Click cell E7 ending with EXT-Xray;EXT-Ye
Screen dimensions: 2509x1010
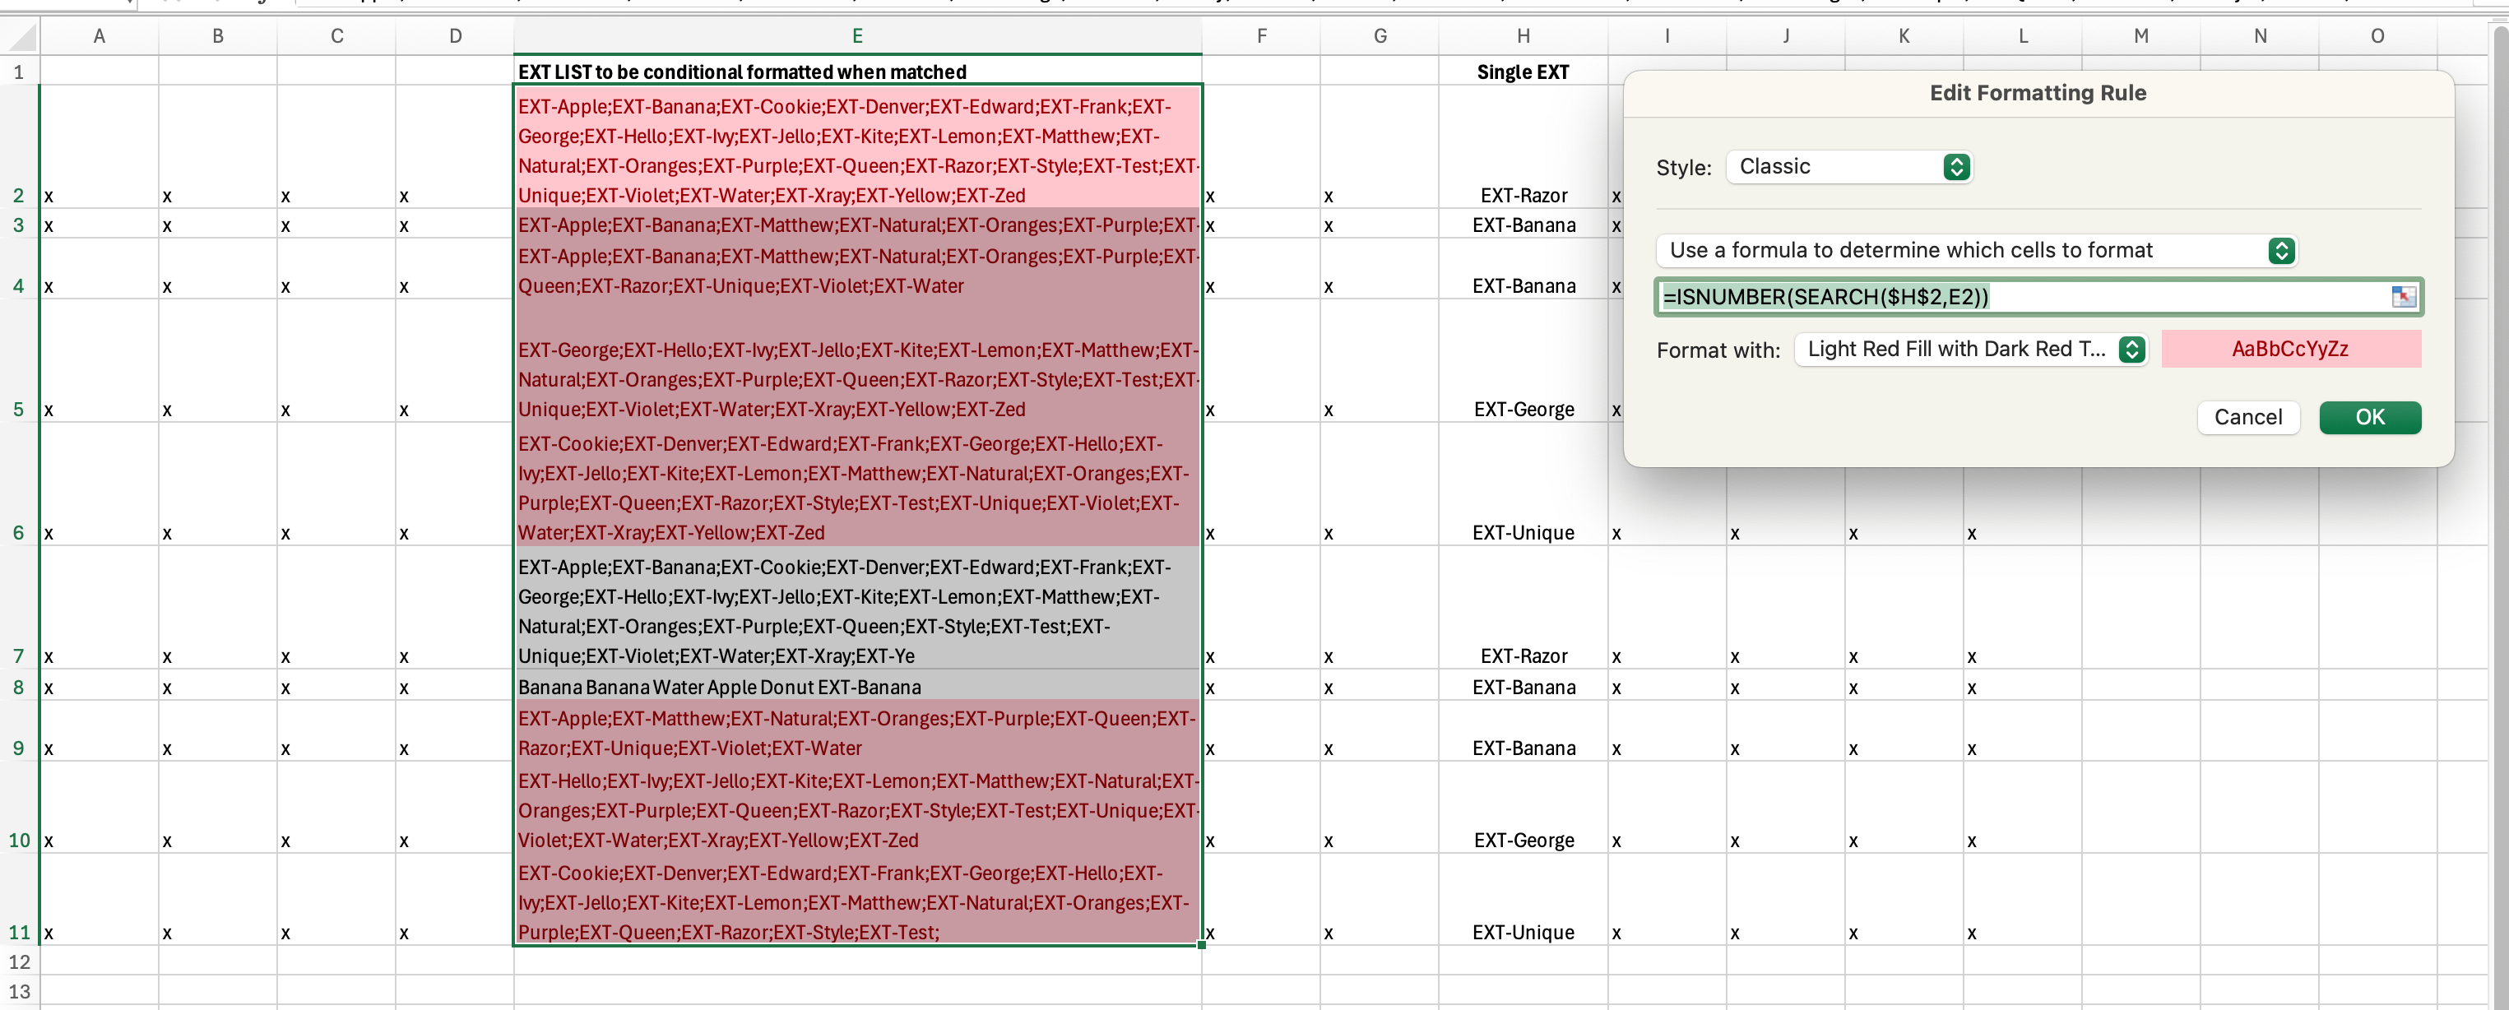(857, 608)
